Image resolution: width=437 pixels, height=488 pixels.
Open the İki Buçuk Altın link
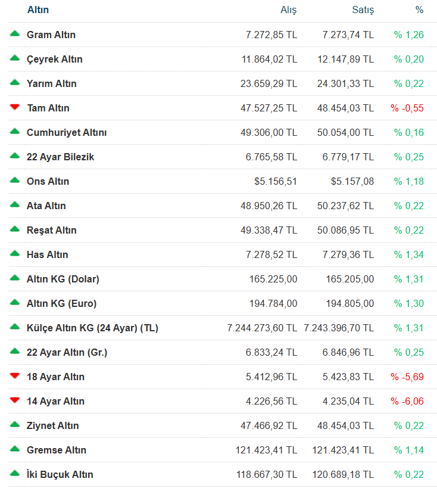point(60,474)
